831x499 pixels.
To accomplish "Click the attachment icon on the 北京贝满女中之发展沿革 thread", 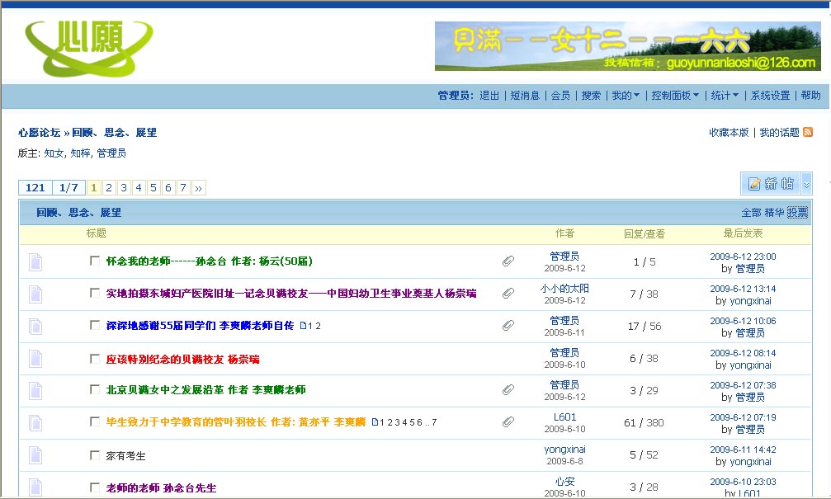I will pos(508,390).
